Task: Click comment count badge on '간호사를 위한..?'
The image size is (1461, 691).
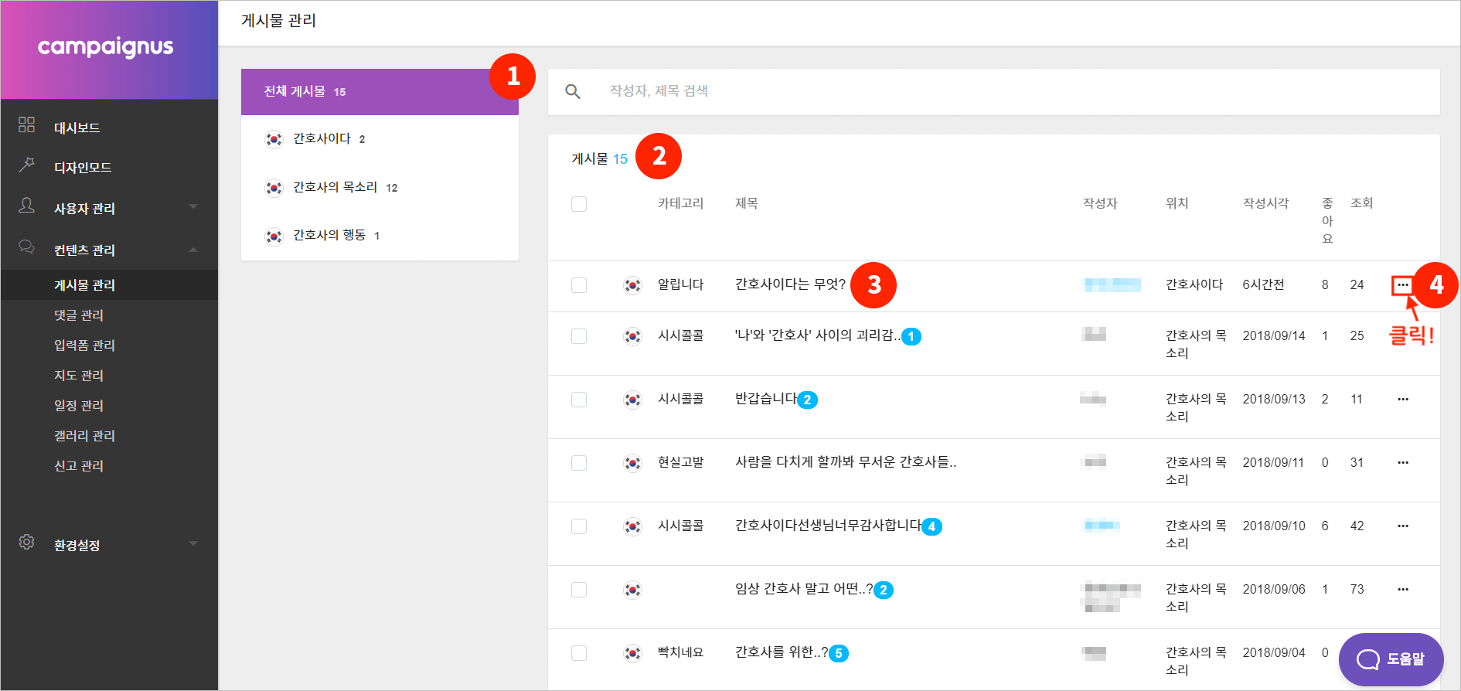Action: pos(839,654)
